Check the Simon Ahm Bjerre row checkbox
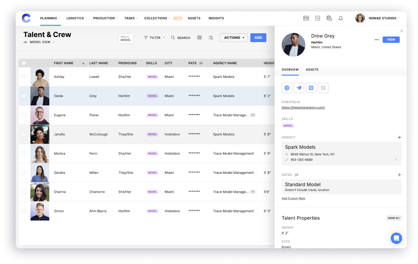 pos(24,211)
